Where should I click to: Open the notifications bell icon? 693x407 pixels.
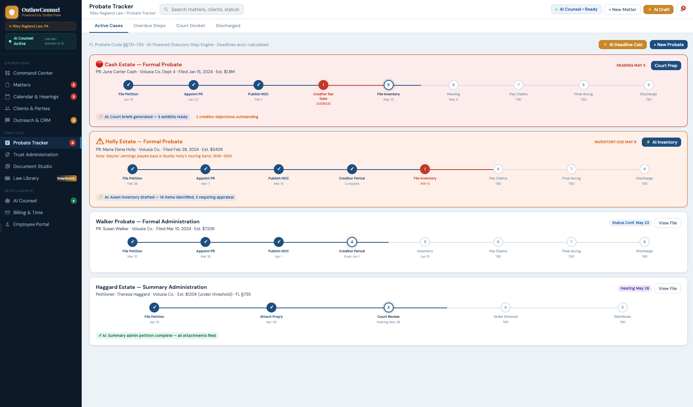pos(682,10)
